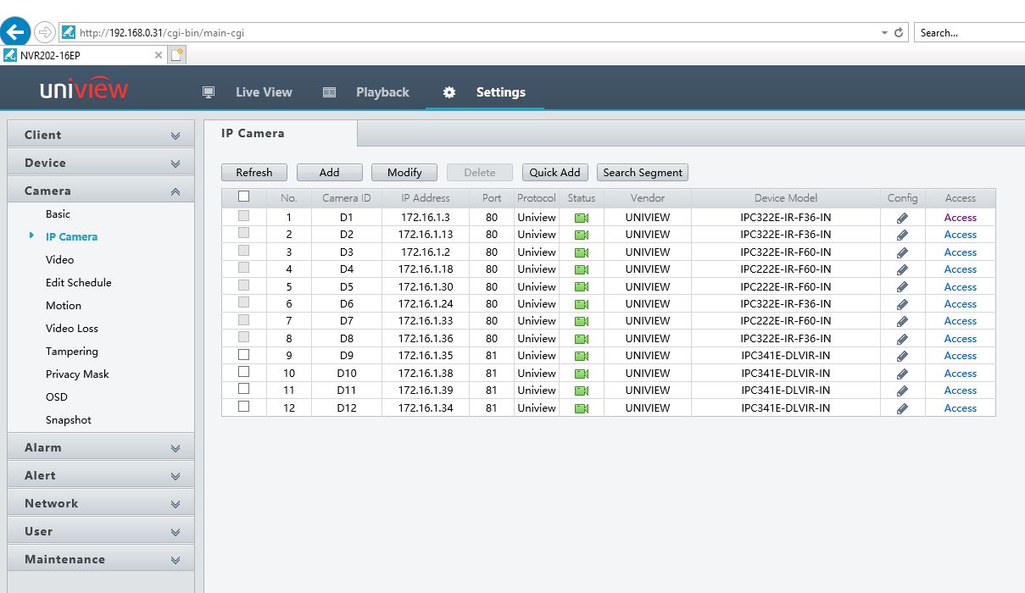The image size is (1025, 593).
Task: Expand the Client section in the sidebar
Action: [101, 135]
